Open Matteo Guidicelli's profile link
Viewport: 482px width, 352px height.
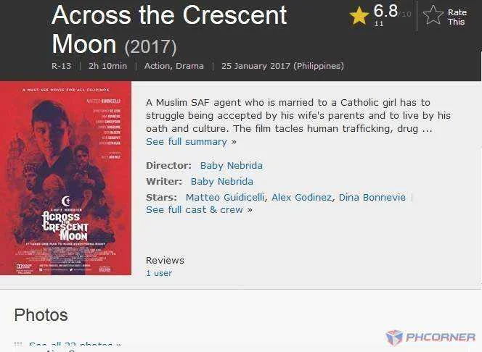(x=225, y=198)
